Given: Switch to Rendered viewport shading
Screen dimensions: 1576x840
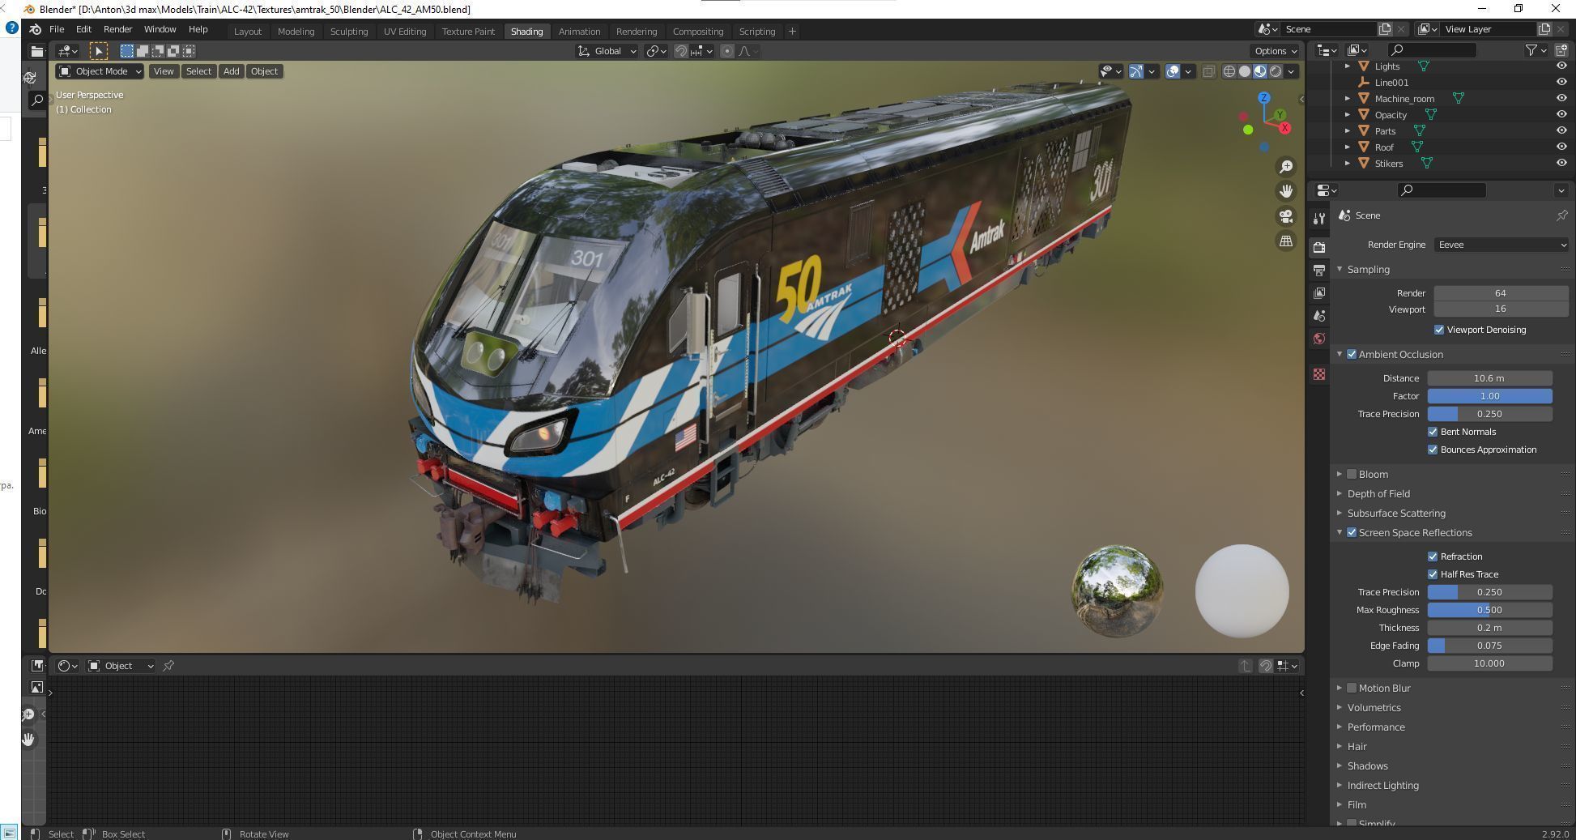Looking at the screenshot, I should click(1276, 71).
